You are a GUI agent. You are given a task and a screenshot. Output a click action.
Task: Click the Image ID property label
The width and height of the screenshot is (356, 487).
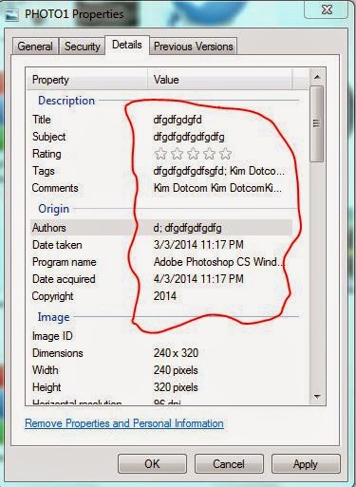tap(52, 336)
